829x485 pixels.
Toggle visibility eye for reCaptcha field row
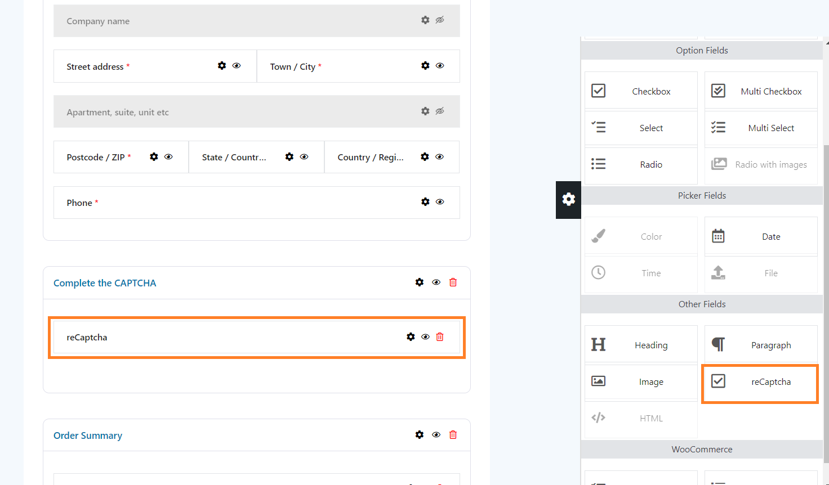[x=425, y=337]
